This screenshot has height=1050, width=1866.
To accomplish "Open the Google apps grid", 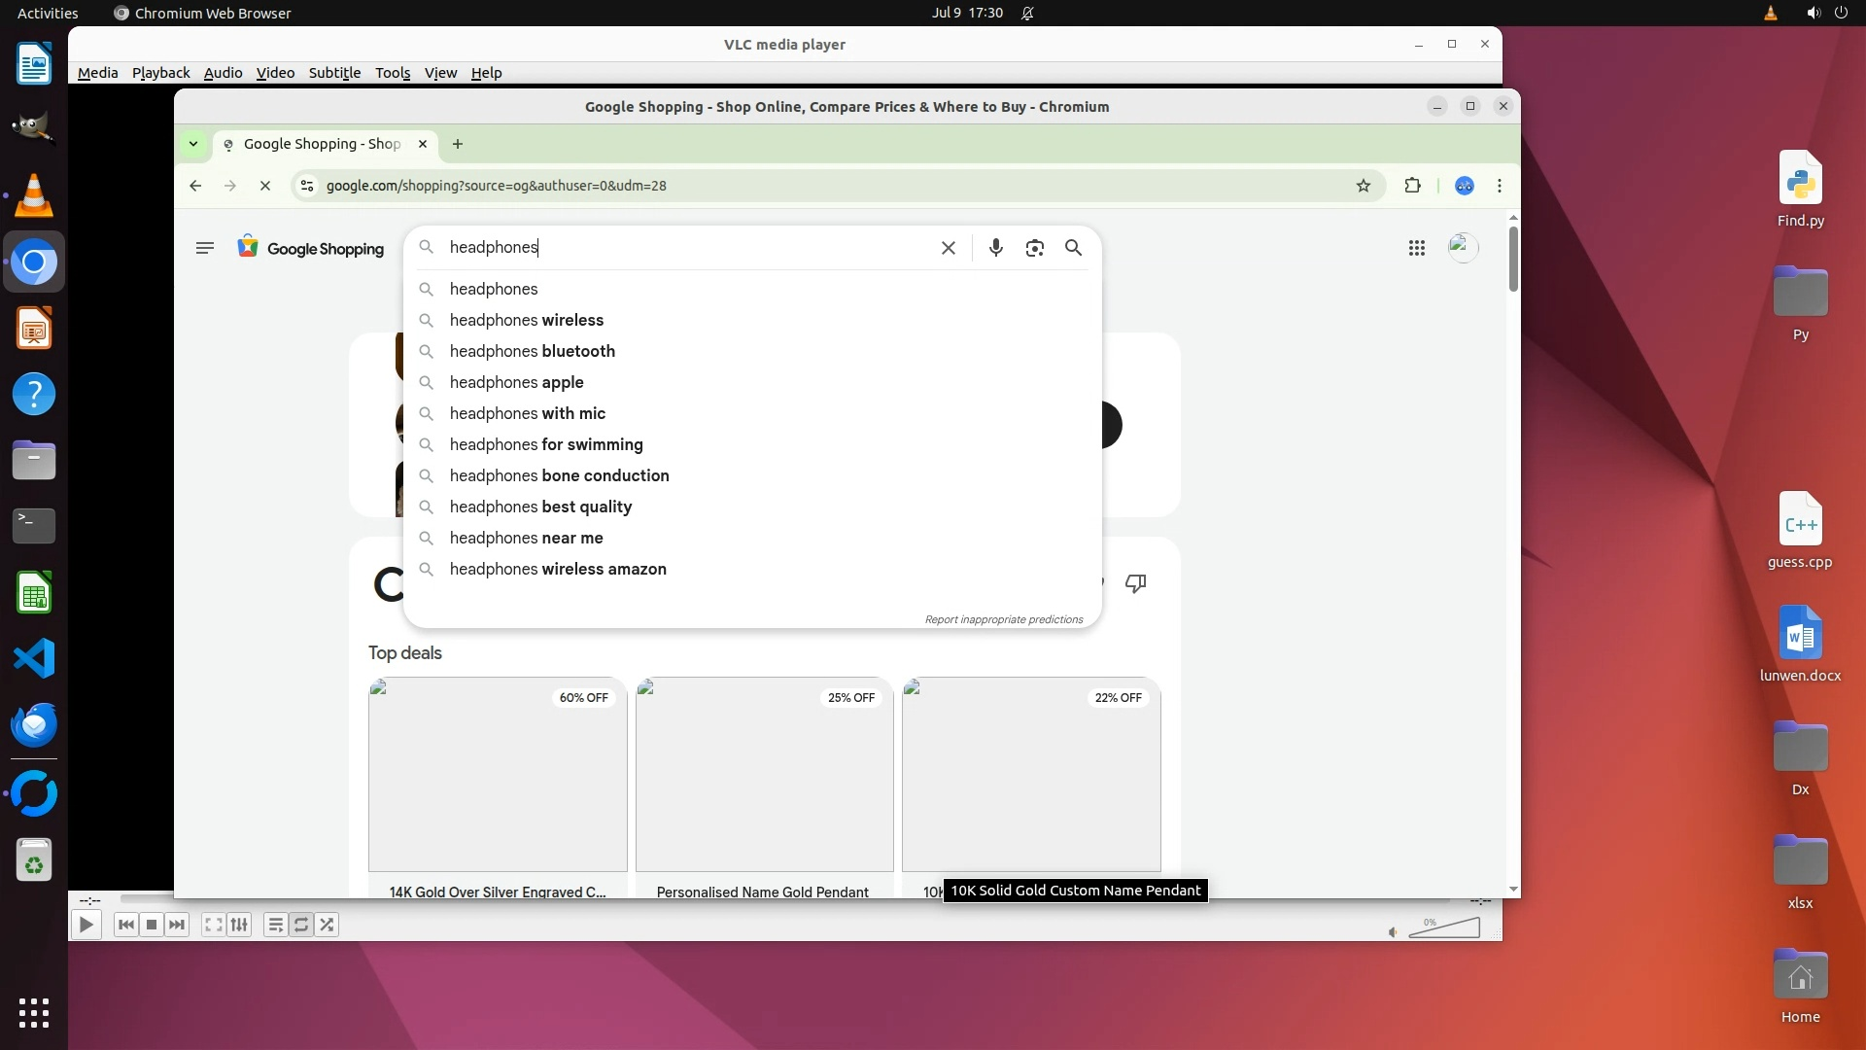I will [1416, 248].
